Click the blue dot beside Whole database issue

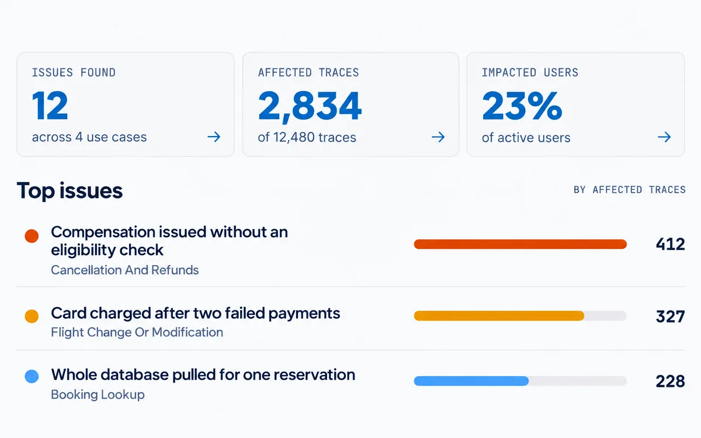32,377
